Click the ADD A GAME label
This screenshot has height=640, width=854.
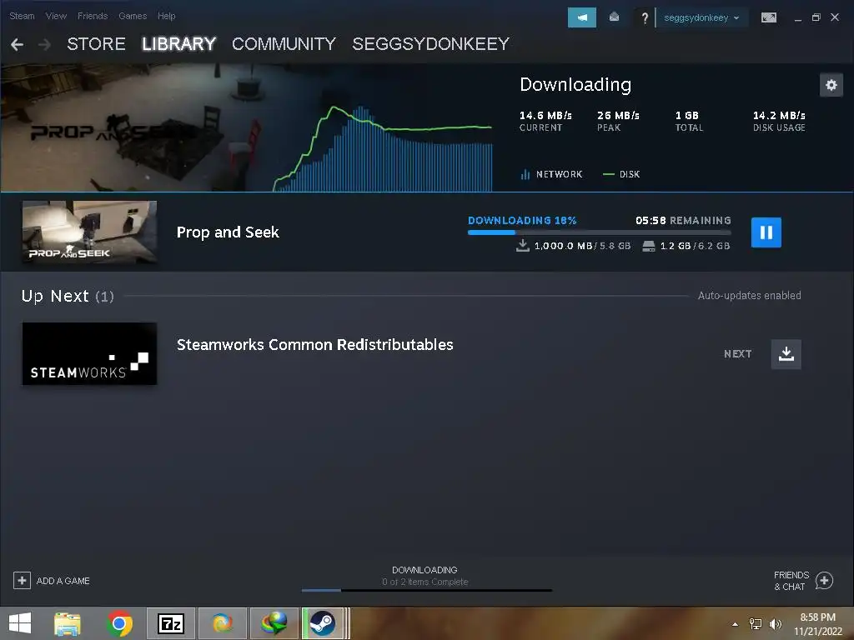click(x=63, y=581)
